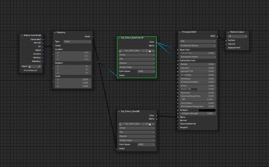Open Material Output target All dropdown
269x167 pixels.
coord(237,36)
